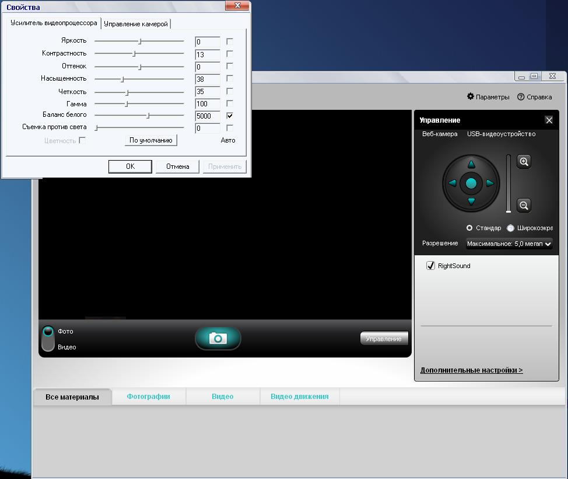Click the camera capture photo button
Screen dimensions: 568x479
pyautogui.click(x=218, y=338)
